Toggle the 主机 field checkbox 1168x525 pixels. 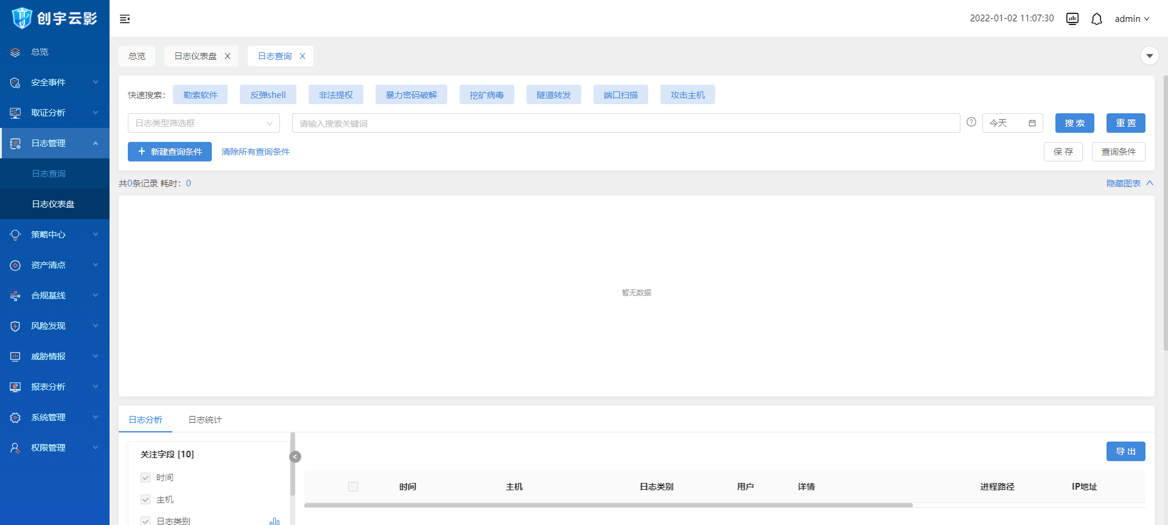click(x=145, y=499)
